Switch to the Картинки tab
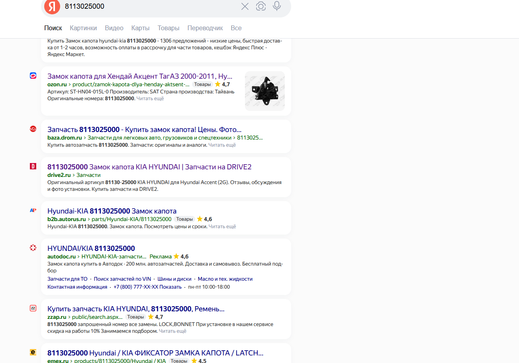Screen dimensions: 519x363 (83, 28)
